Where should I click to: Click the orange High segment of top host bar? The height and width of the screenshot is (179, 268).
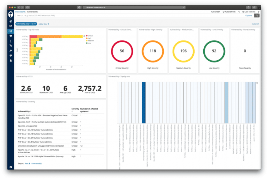pos(49,36)
